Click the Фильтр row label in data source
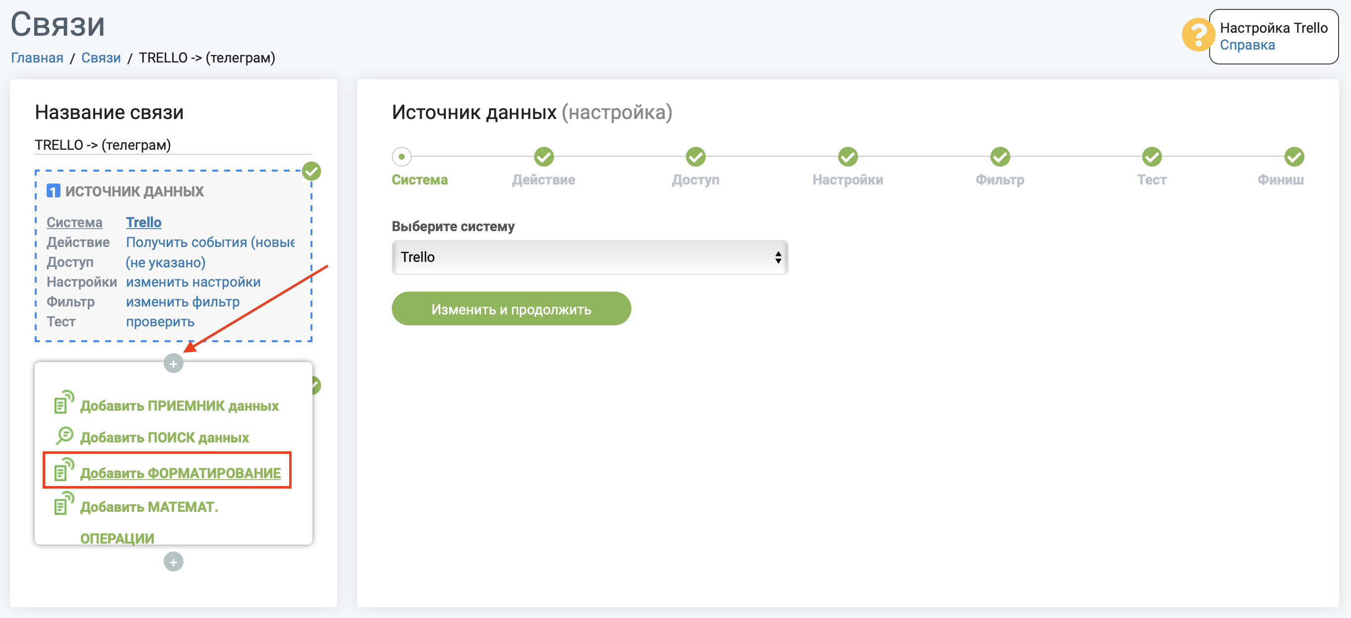Viewport: 1351px width, 618px height. [71, 302]
